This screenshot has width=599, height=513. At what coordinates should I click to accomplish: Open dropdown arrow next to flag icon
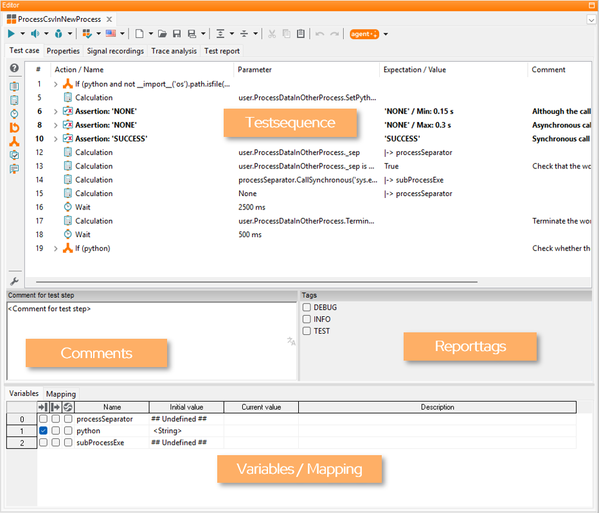pyautogui.click(x=122, y=34)
